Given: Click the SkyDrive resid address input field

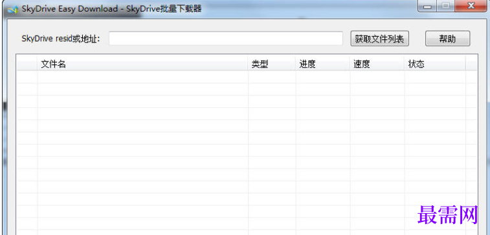Looking at the screenshot, I should 226,38.
